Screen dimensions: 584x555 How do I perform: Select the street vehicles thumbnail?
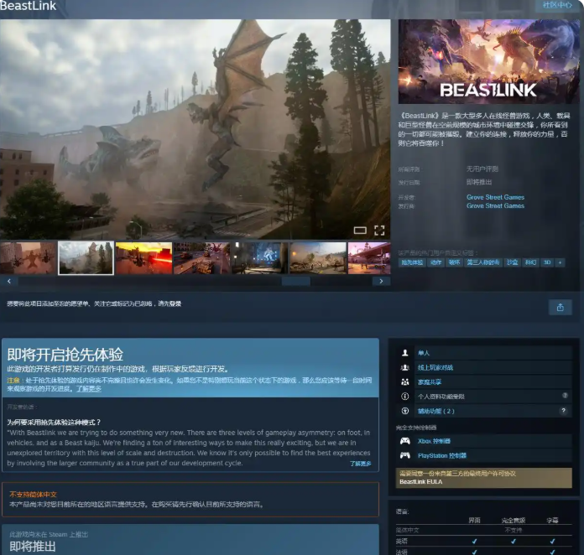coord(202,258)
